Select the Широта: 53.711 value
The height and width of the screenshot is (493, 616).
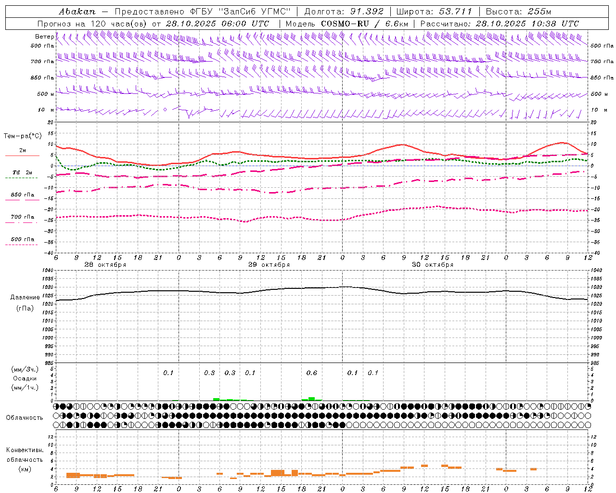434,11
